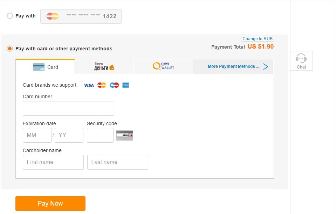Click the MasterCard logo in supported brands
This screenshot has width=336, height=214.
pyautogui.click(x=102, y=85)
